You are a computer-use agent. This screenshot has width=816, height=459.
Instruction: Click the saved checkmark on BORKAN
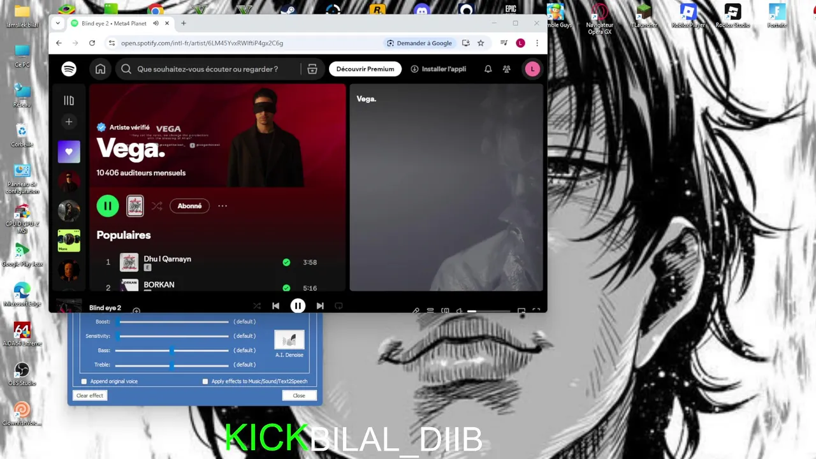(286, 288)
